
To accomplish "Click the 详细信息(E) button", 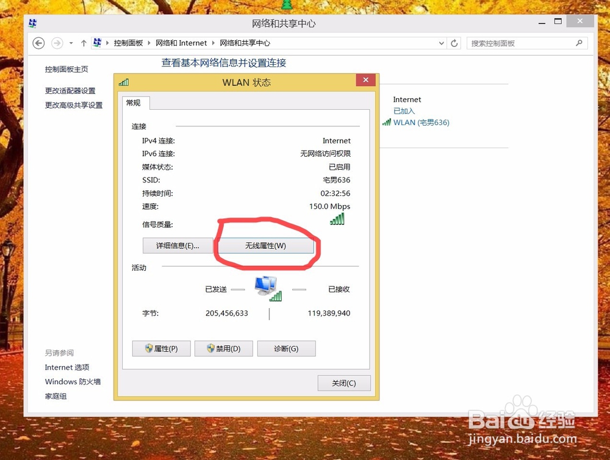I will pyautogui.click(x=177, y=245).
